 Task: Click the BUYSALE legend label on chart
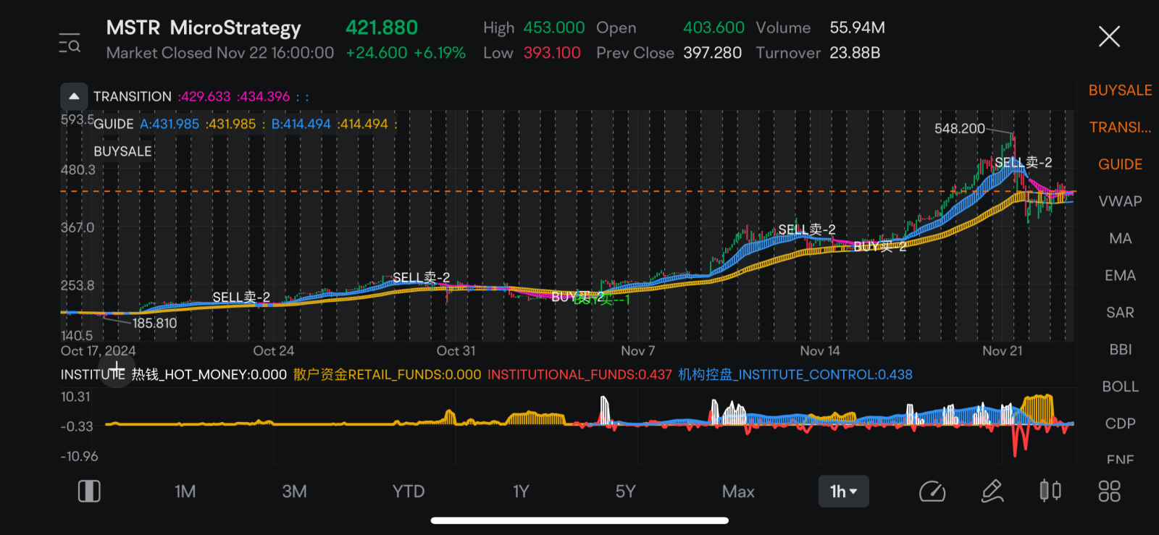pos(122,151)
